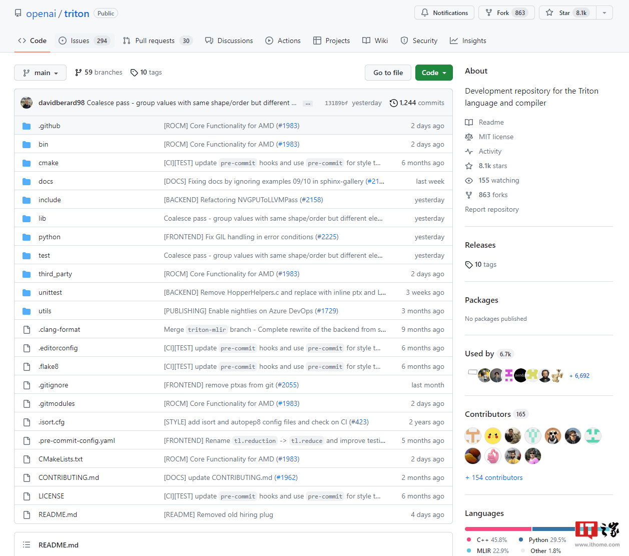
Task: Click davidberard98's commit author avatar
Action: (27, 103)
